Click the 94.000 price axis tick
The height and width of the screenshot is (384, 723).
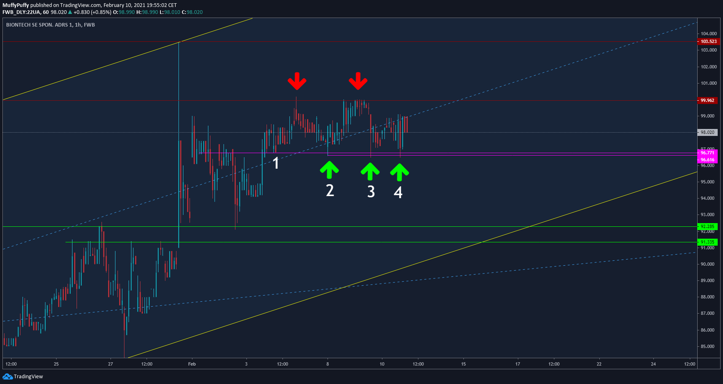point(707,198)
